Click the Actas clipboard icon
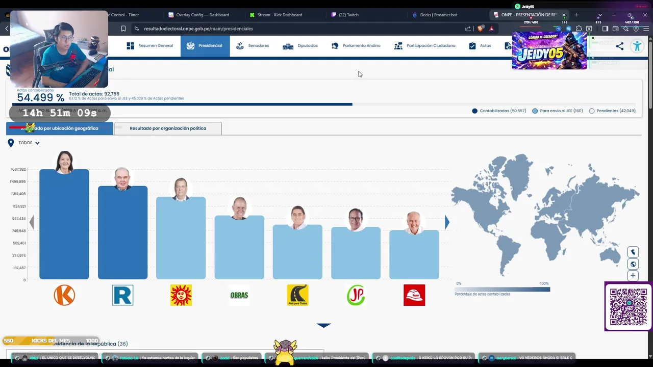This screenshot has width=653, height=367. [472, 46]
